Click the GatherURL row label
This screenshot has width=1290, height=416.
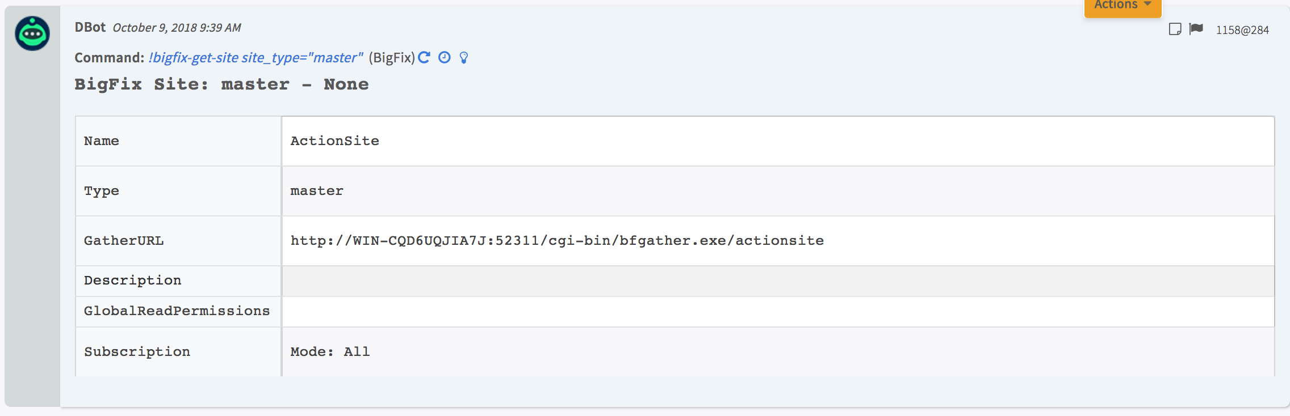click(x=124, y=241)
